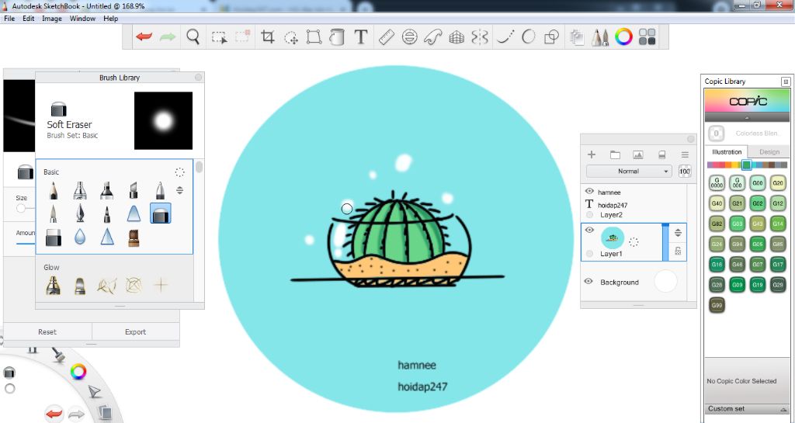Add a new layer with plus icon
The height and width of the screenshot is (423, 795).
tap(591, 154)
